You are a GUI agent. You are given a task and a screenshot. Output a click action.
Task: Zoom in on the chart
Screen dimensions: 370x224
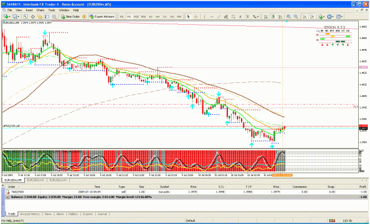coord(288,17)
